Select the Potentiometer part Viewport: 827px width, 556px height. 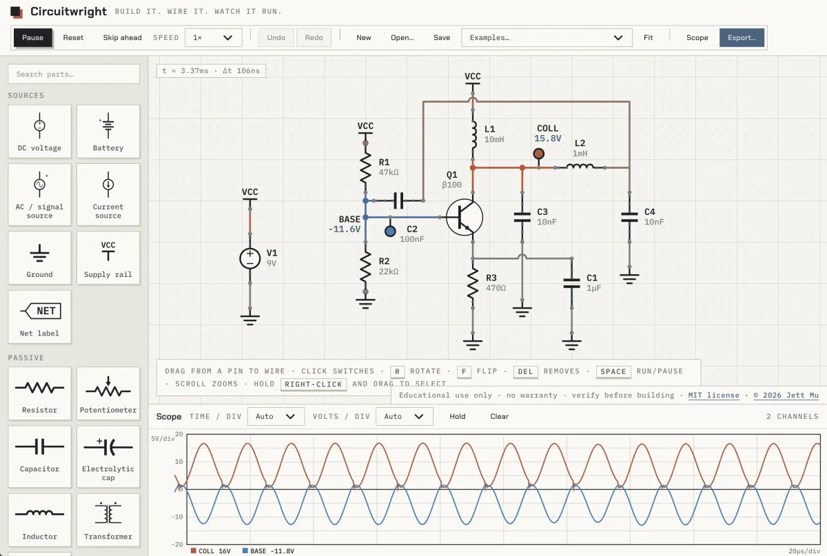(x=108, y=393)
